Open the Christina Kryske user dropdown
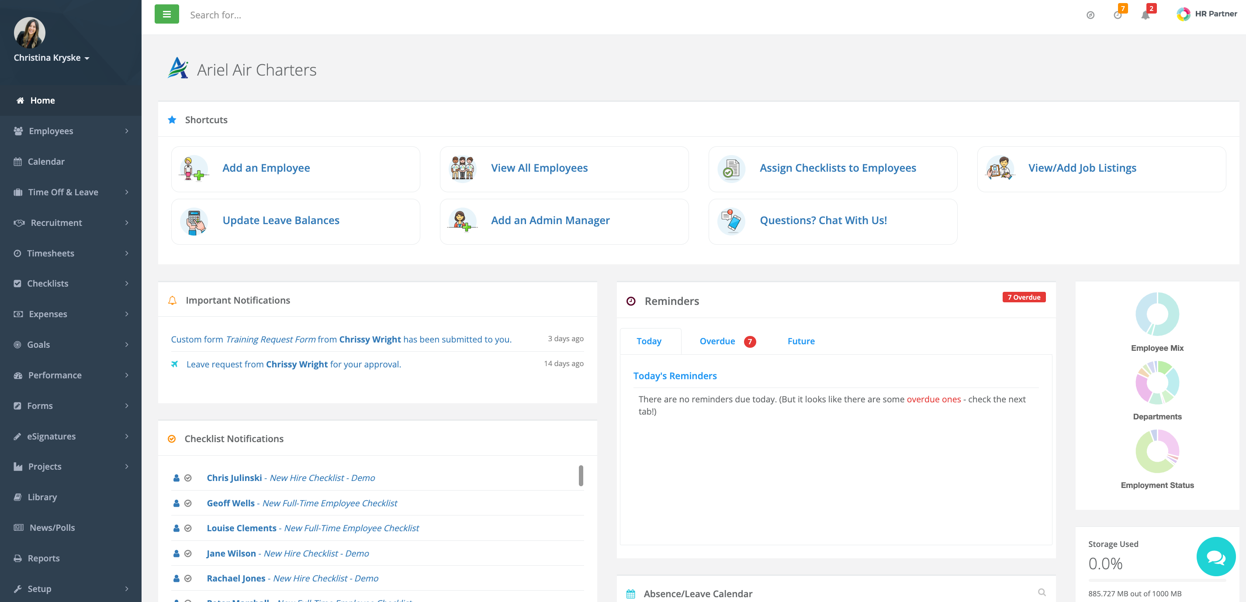 [x=51, y=58]
